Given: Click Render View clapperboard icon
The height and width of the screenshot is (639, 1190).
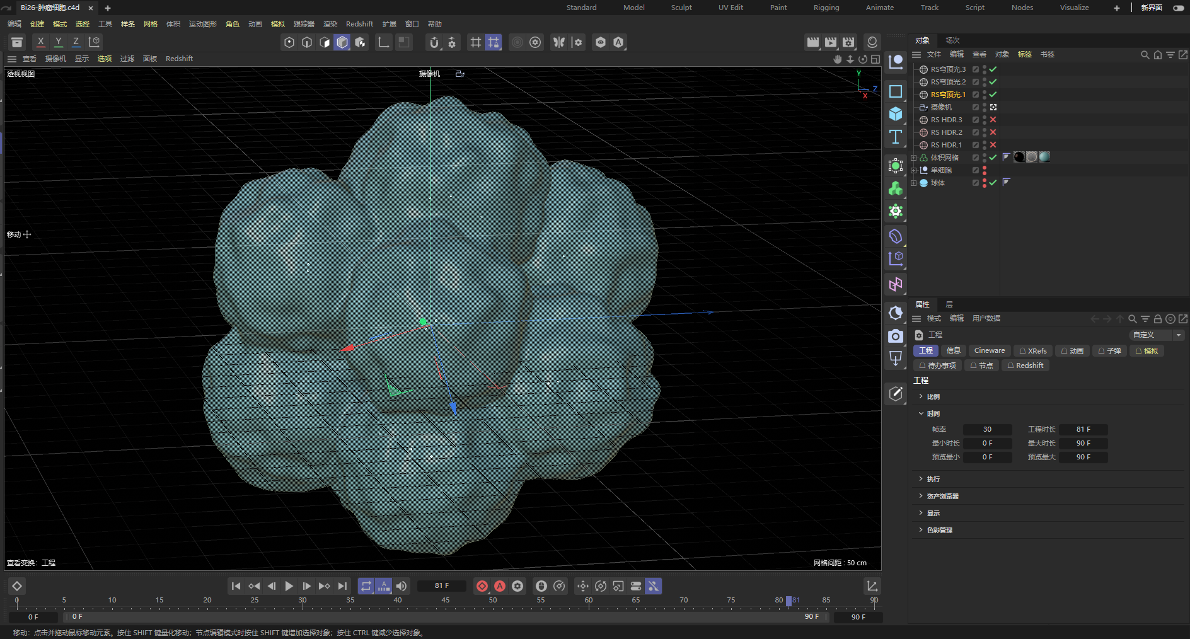Looking at the screenshot, I should click(x=813, y=42).
